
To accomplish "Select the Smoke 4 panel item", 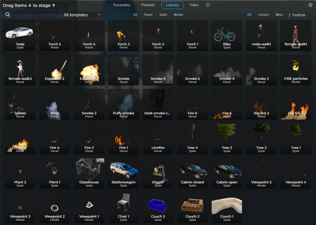I will (227, 70).
